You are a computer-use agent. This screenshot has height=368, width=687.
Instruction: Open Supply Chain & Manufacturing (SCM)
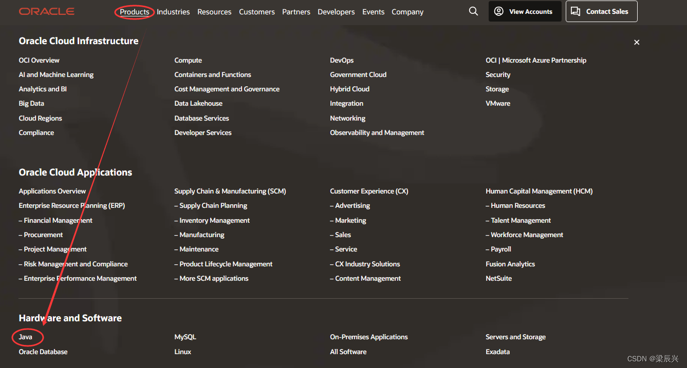coord(230,191)
